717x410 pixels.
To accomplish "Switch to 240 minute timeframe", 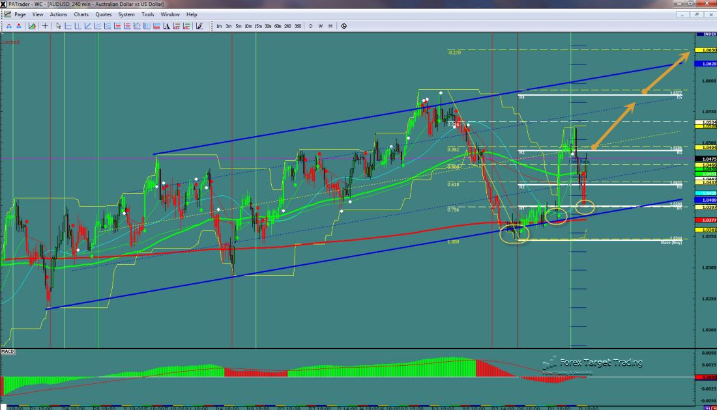I will coord(287,26).
